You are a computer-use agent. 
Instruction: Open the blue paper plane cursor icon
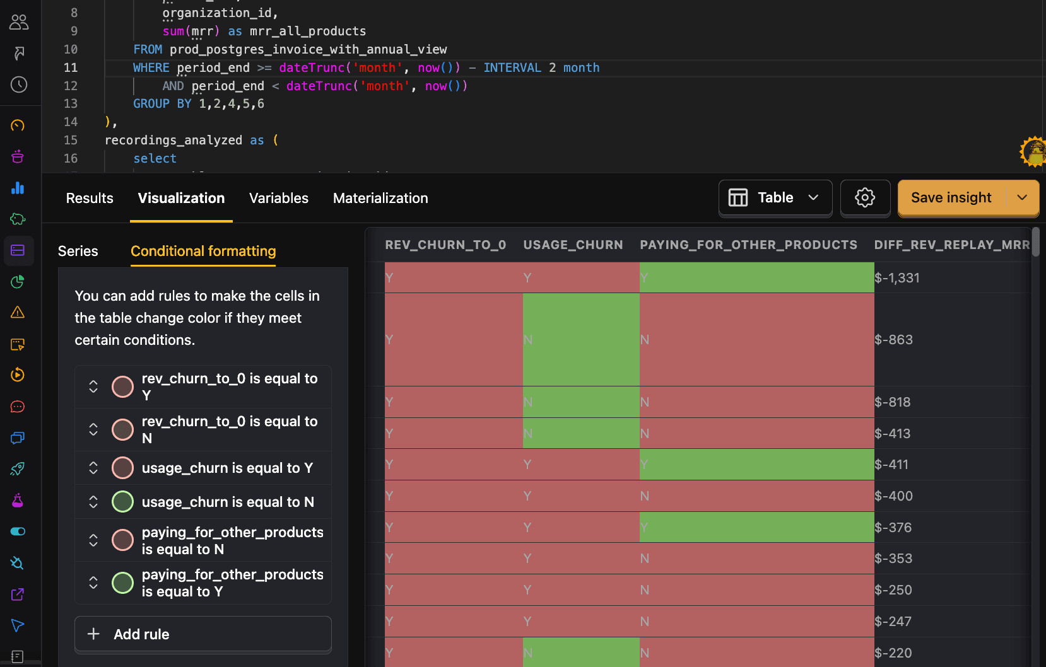tap(18, 625)
